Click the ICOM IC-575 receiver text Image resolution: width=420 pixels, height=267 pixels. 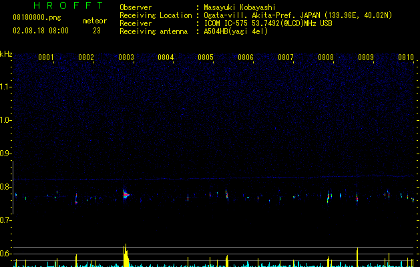pos(268,23)
